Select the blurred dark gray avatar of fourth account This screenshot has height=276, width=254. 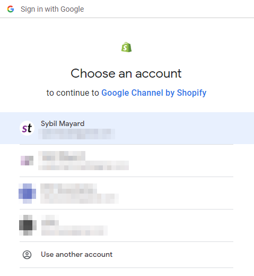click(x=28, y=225)
